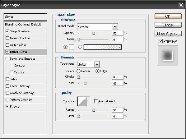Select the Drop Shadow label
Screen dimensions: 186x139
tap(20, 31)
